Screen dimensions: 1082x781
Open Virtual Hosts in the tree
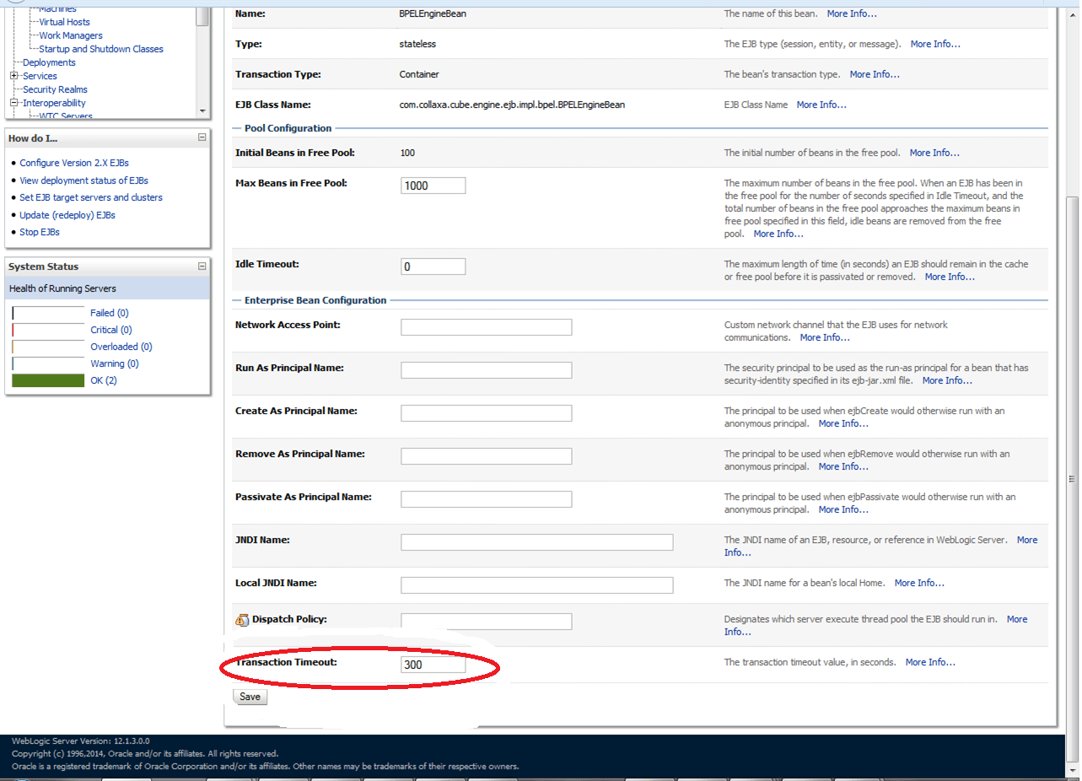64,22
